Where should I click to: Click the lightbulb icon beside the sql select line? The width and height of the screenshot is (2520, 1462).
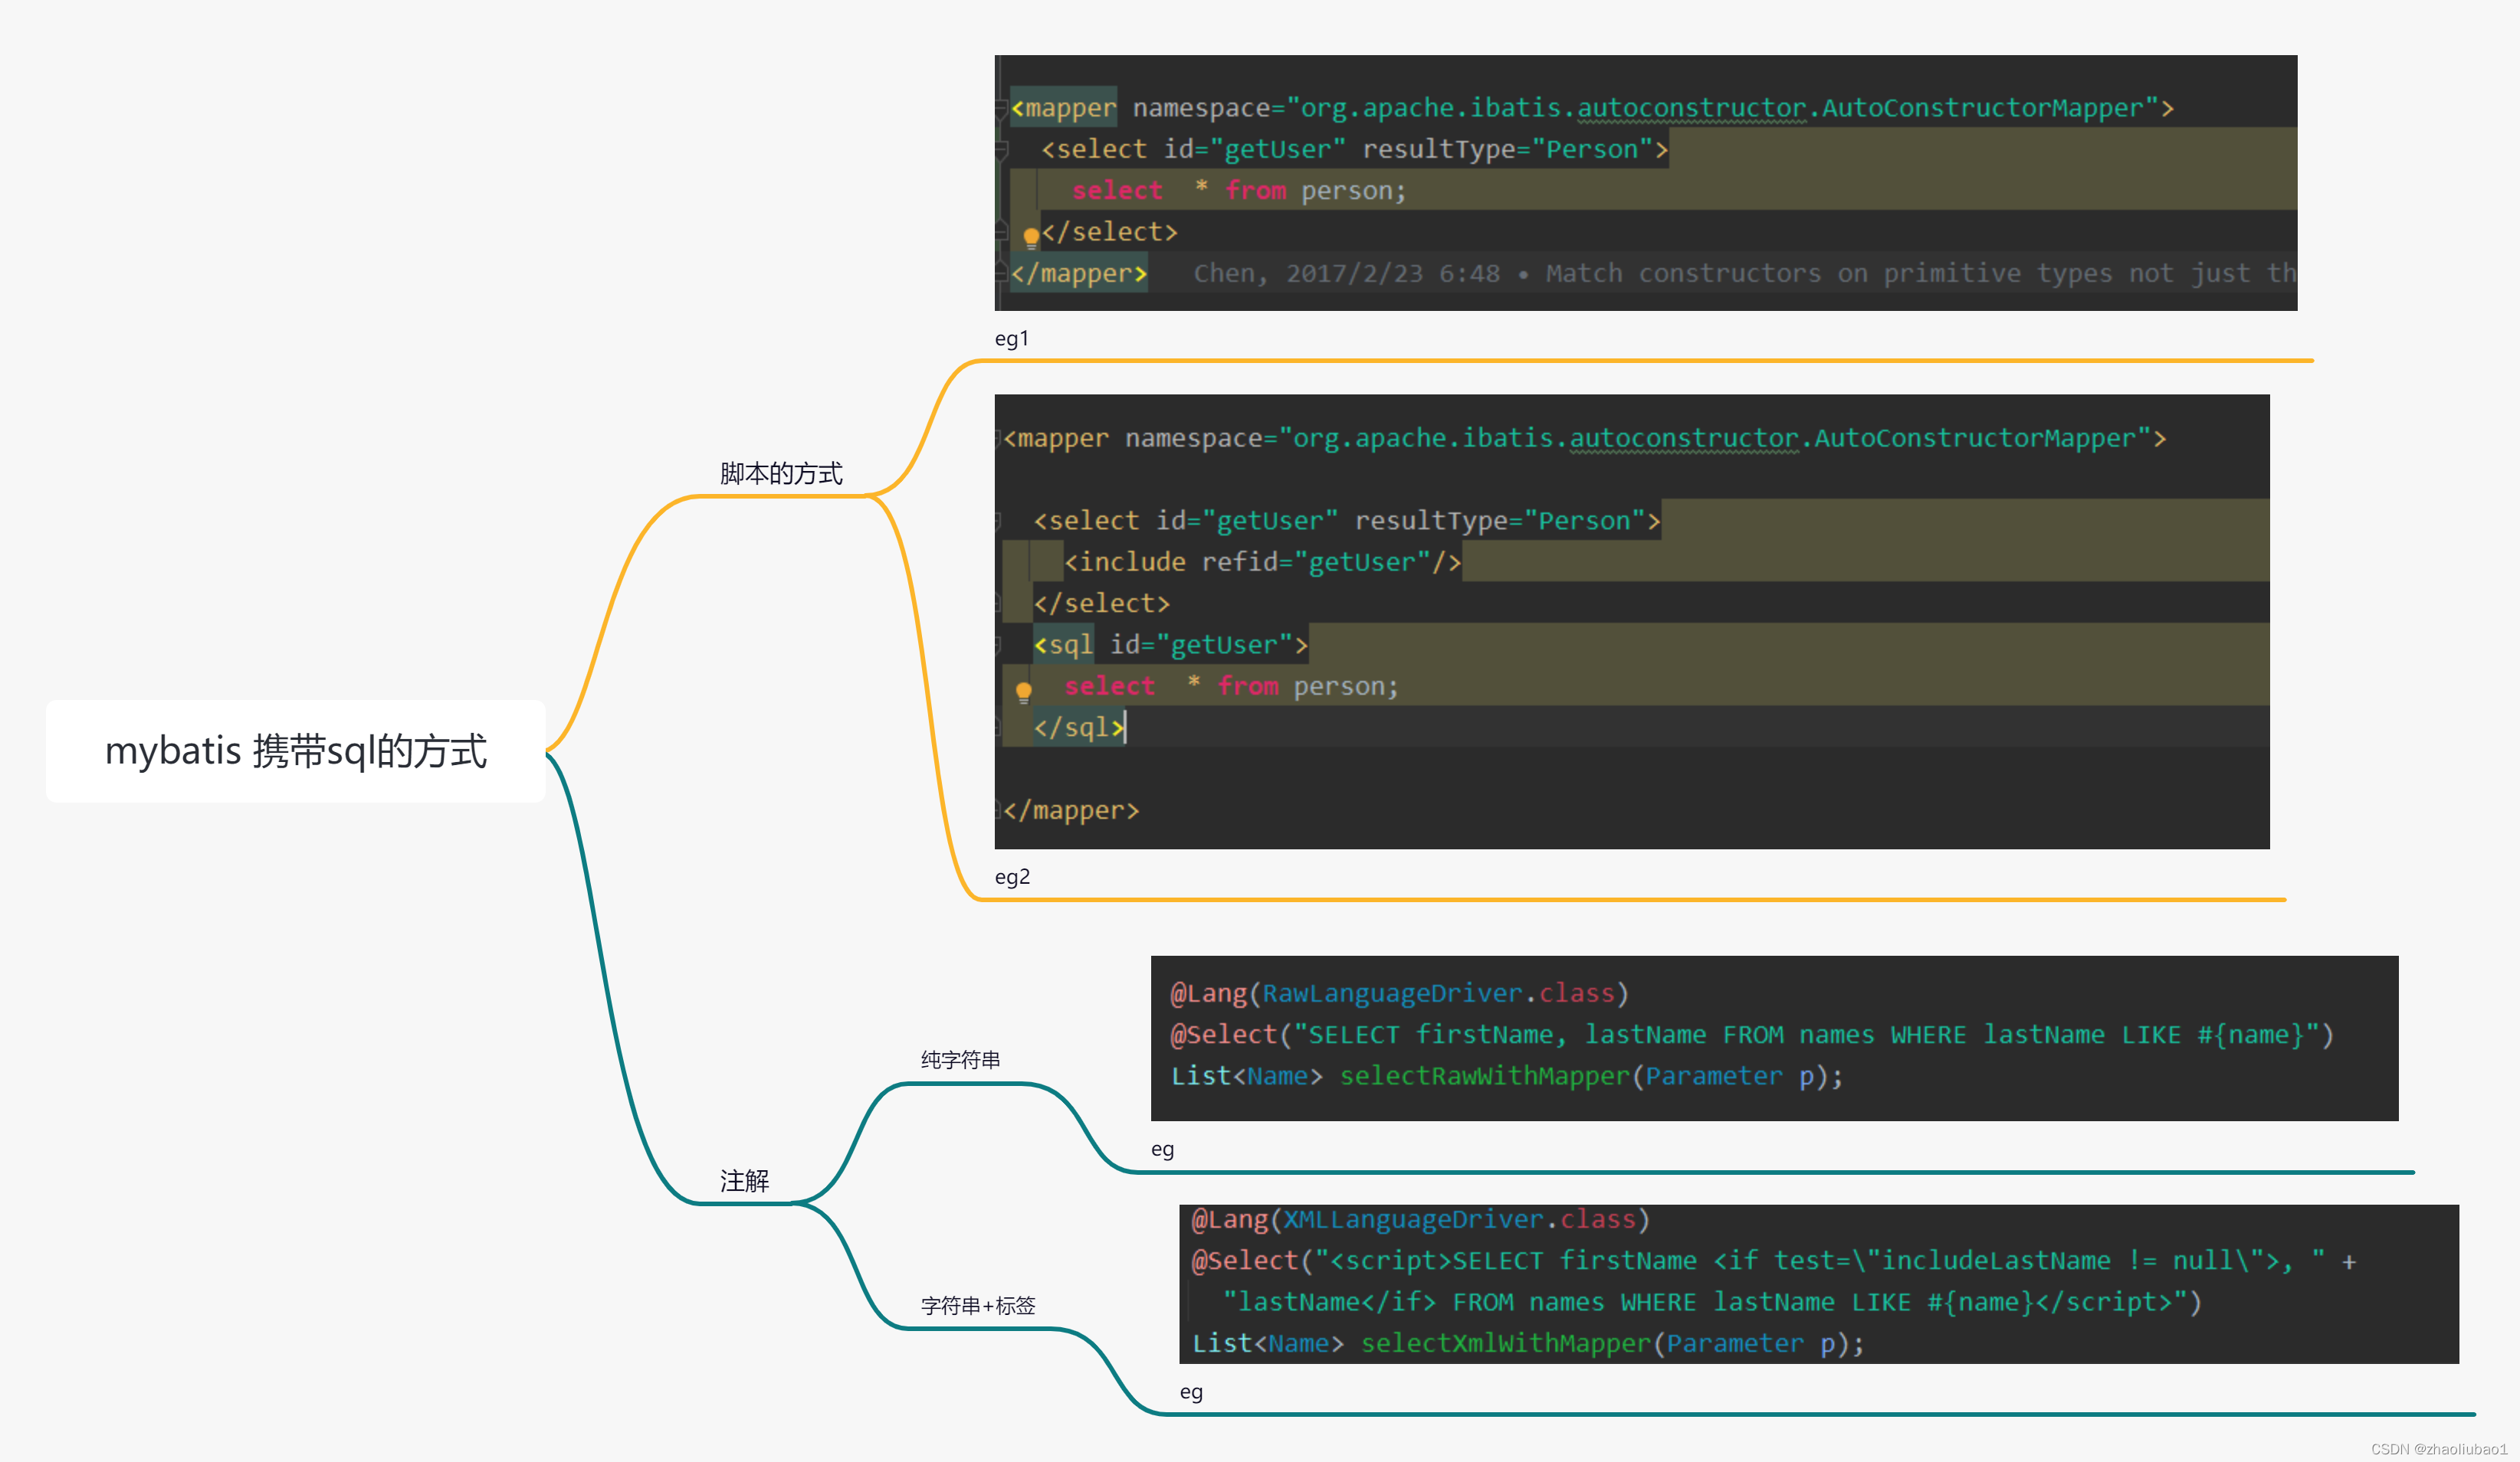click(x=1023, y=691)
